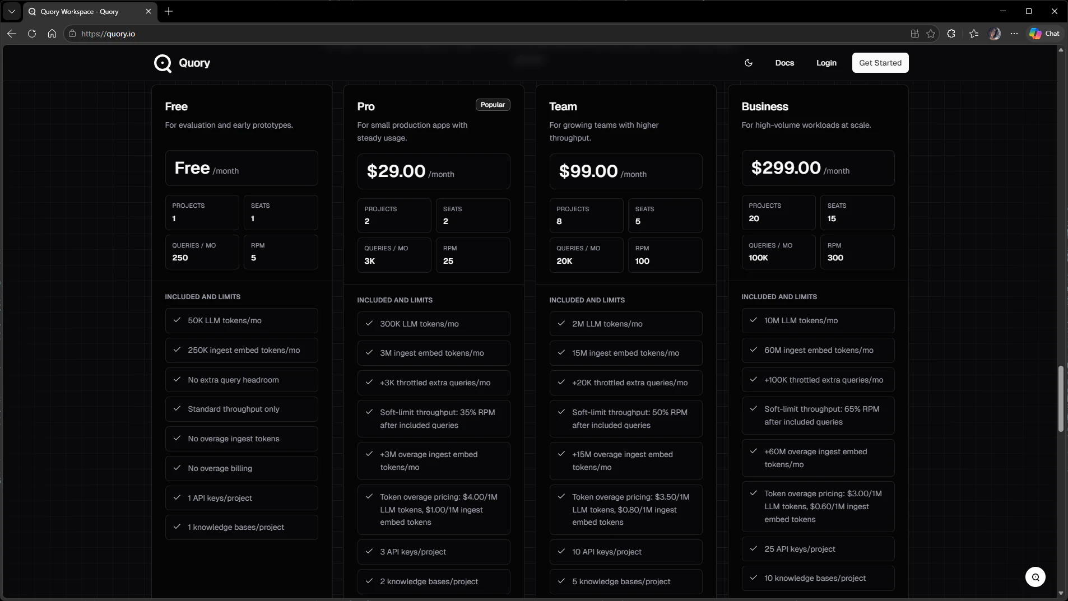The height and width of the screenshot is (601, 1068).
Task: Expand the tab search dropdown
Action: tap(11, 11)
